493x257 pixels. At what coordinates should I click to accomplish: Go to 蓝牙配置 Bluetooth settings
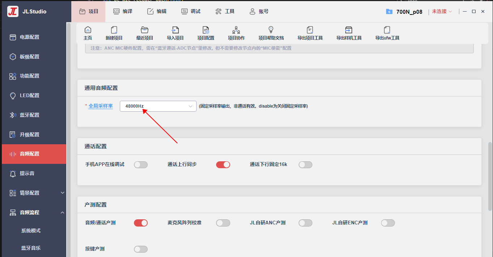pyautogui.click(x=33, y=115)
